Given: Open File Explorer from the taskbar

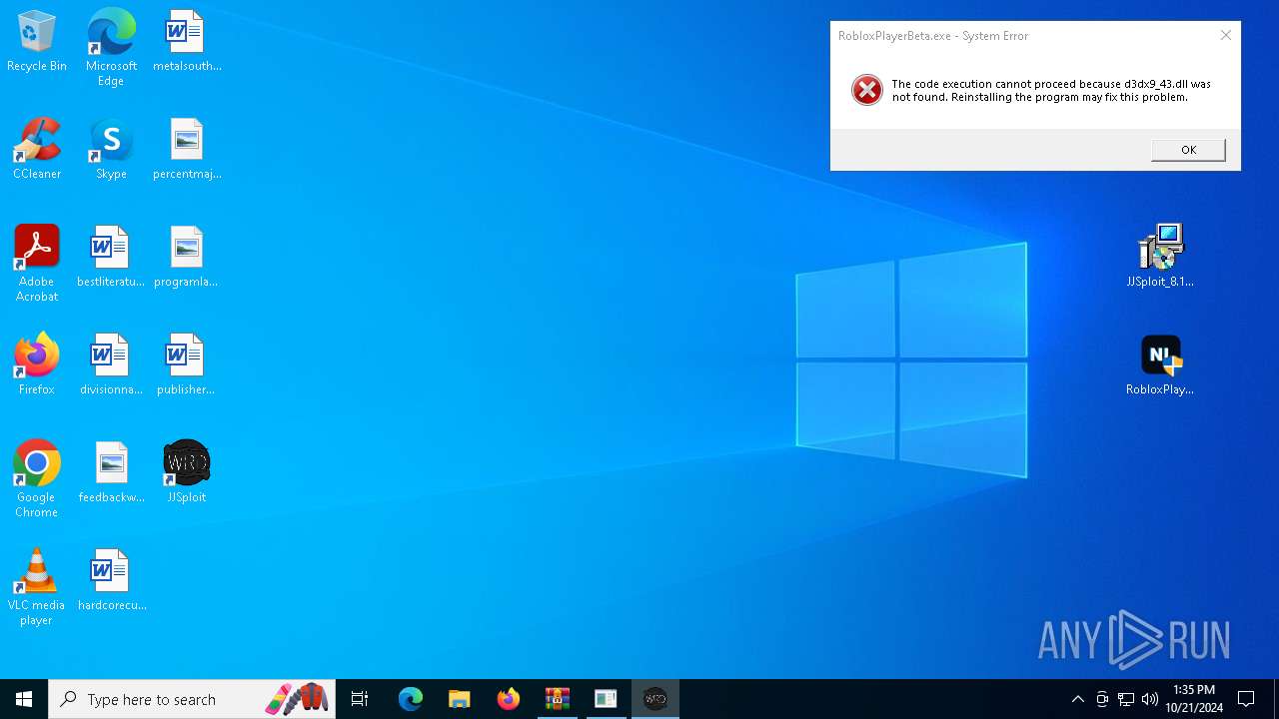Looking at the screenshot, I should (x=460, y=699).
